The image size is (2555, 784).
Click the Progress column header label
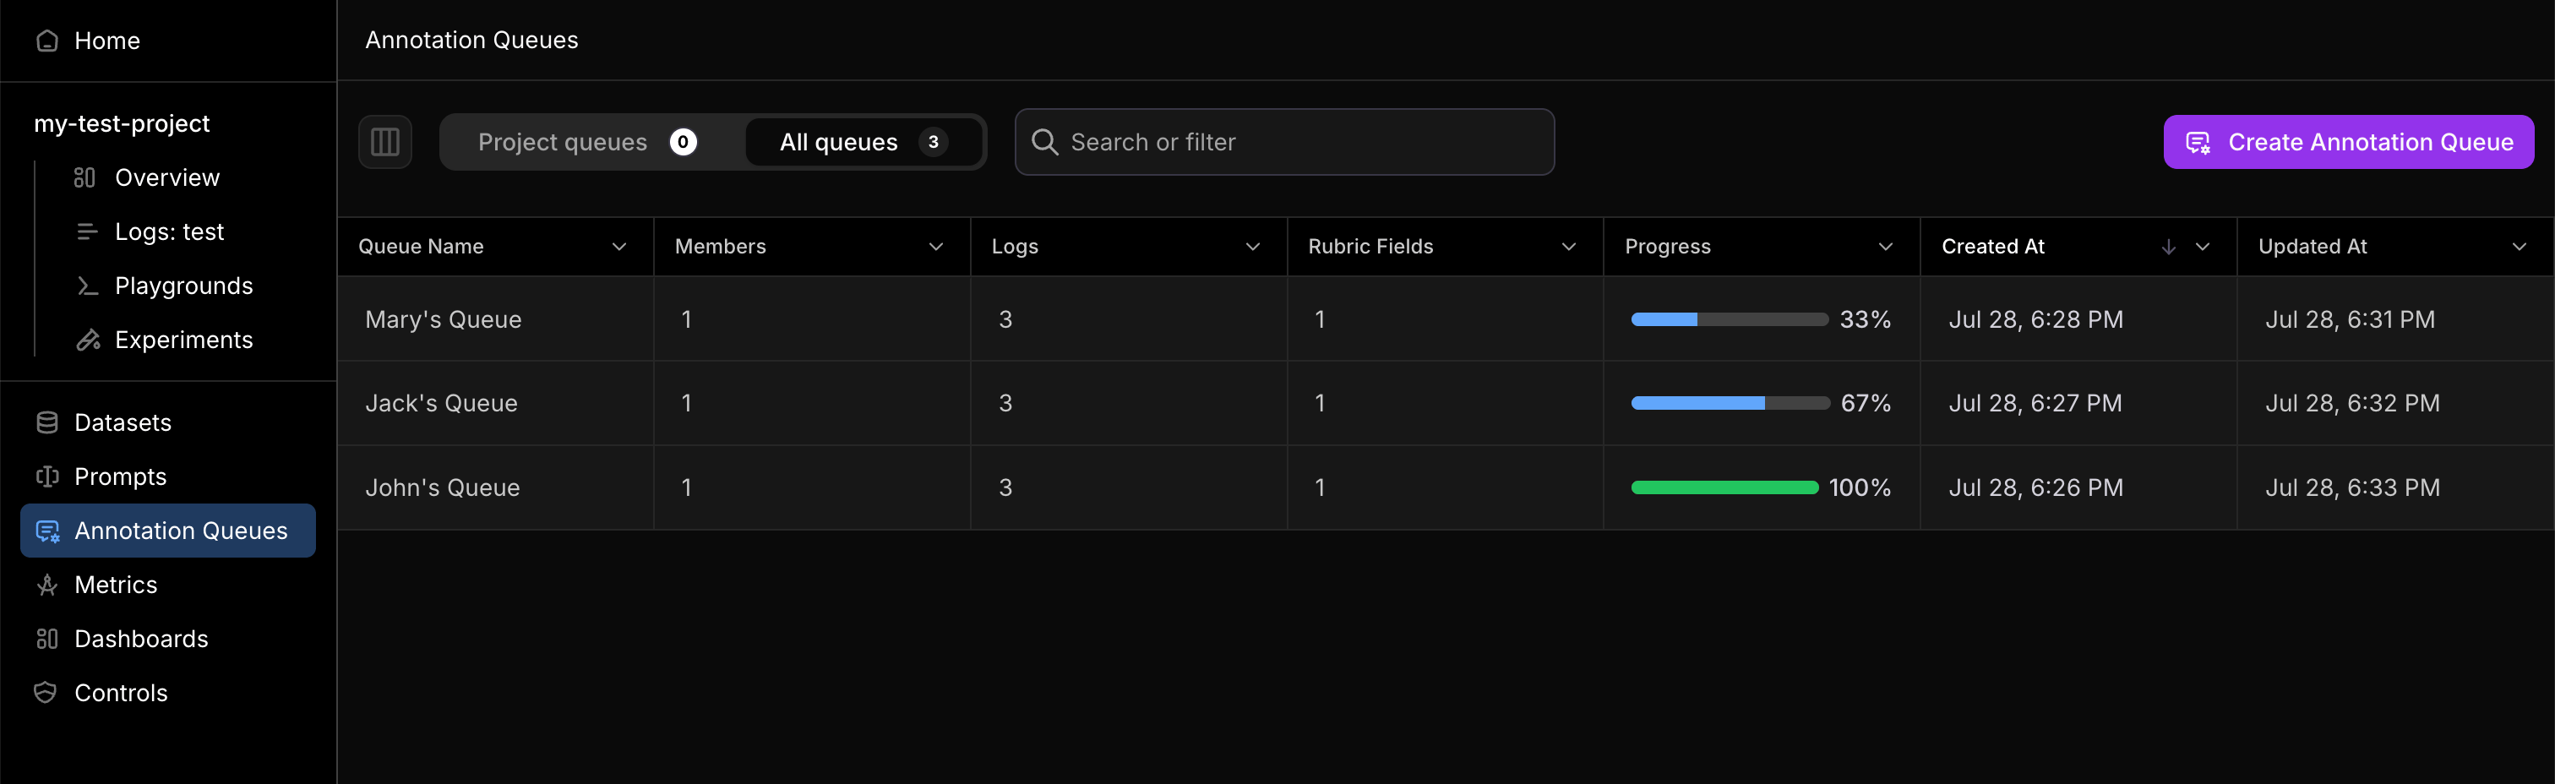click(x=1667, y=247)
